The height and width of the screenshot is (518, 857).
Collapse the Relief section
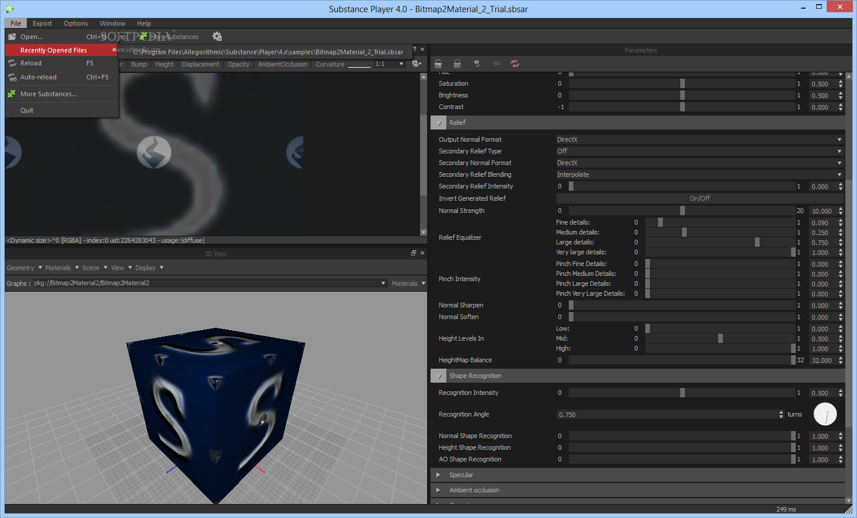[x=439, y=123]
